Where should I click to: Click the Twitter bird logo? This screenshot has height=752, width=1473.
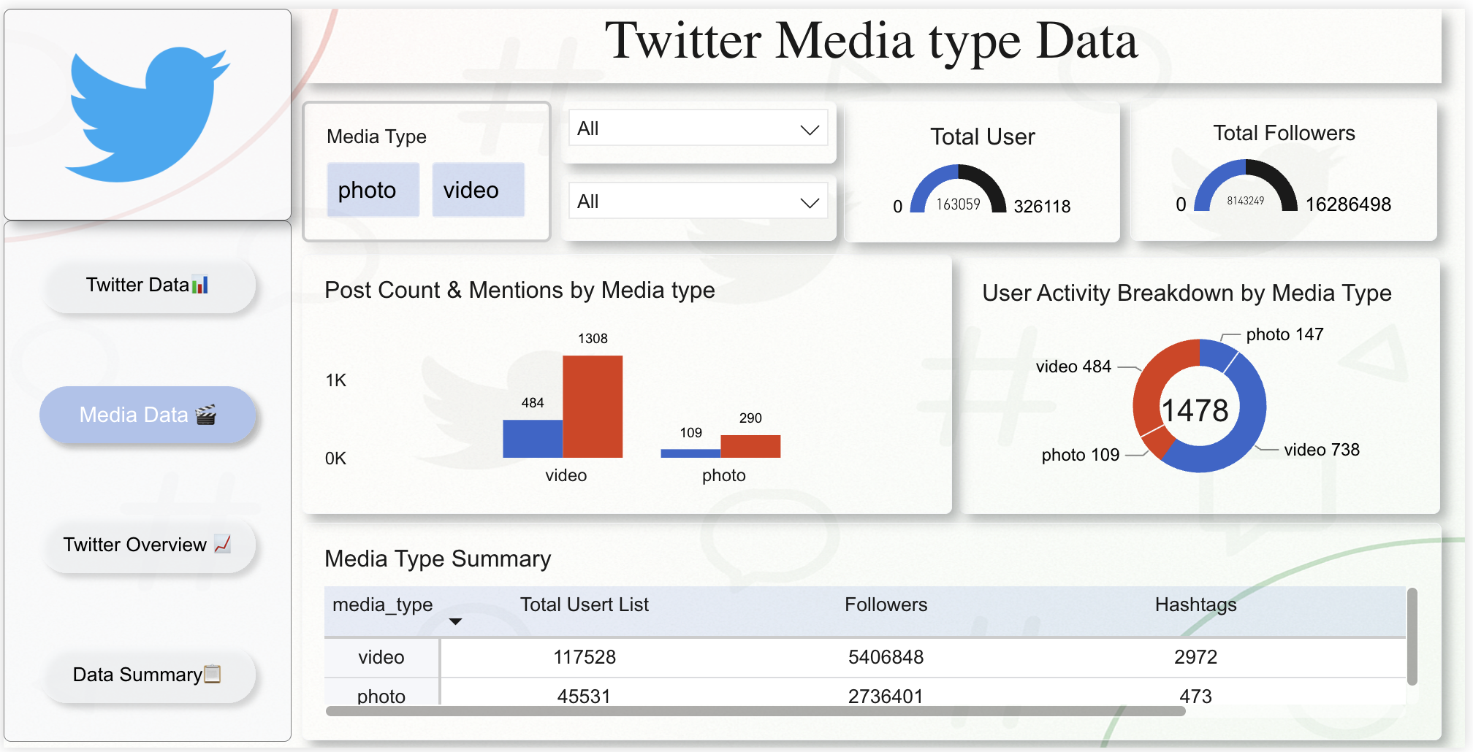148,115
